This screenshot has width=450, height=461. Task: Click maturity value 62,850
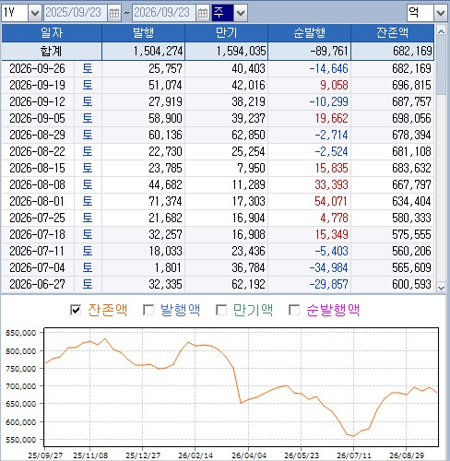248,135
